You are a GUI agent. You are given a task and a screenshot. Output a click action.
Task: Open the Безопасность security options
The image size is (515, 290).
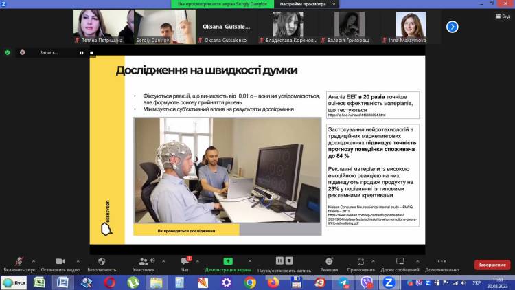102,263
